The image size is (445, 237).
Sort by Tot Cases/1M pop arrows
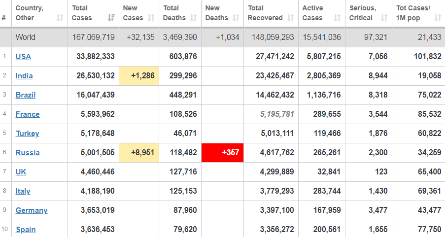click(x=438, y=18)
